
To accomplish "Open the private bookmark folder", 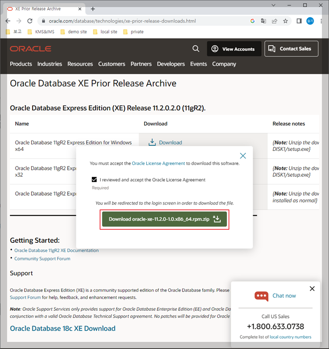I will click(x=133, y=32).
